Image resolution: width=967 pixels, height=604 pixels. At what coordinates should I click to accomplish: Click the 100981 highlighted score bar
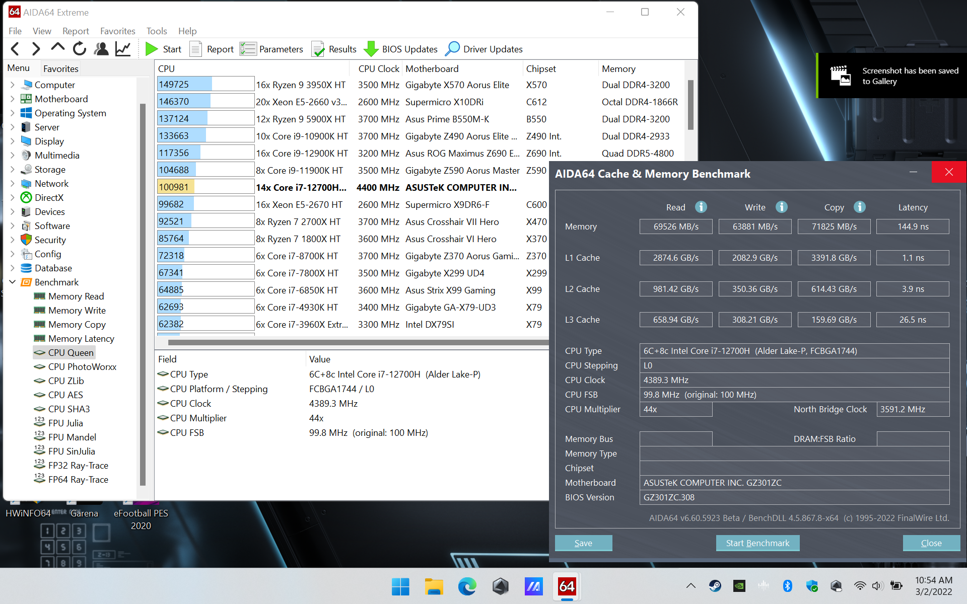click(205, 187)
